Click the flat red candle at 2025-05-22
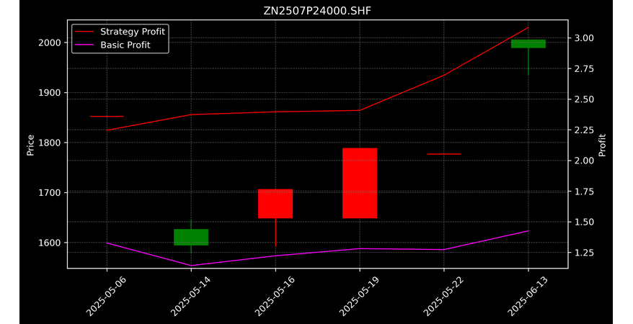This screenshot has height=324, width=633. click(x=443, y=154)
